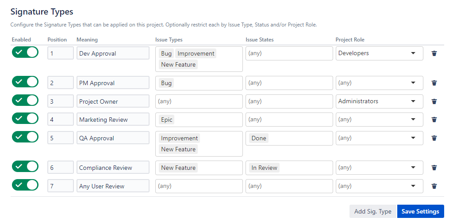Remove the Compliance Review signature type

pos(434,168)
